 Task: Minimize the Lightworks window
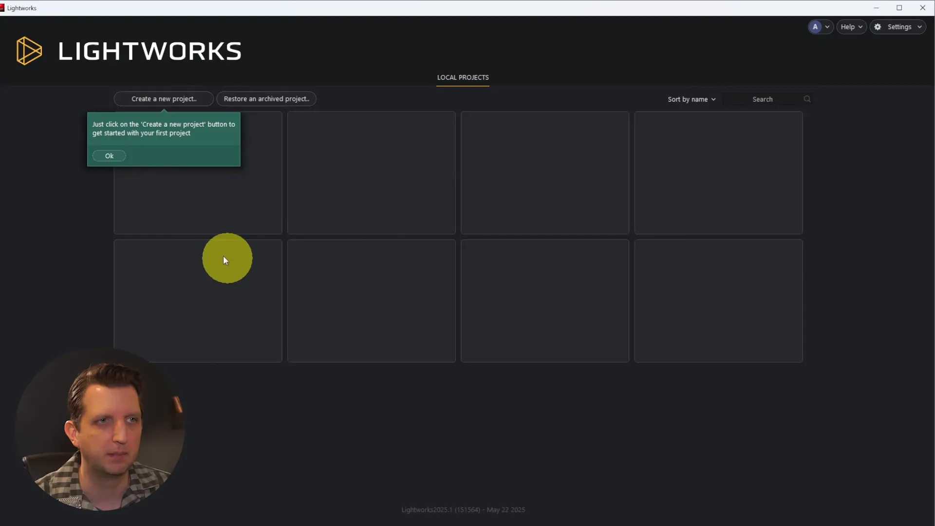pos(876,8)
